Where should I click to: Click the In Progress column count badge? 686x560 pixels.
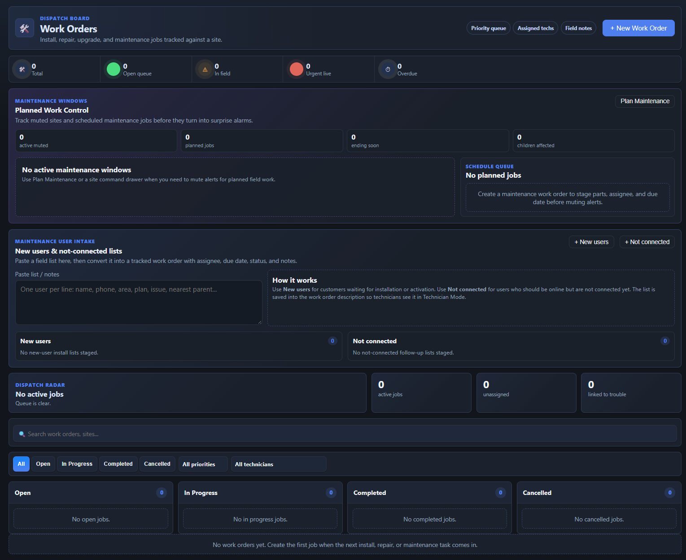(331, 493)
